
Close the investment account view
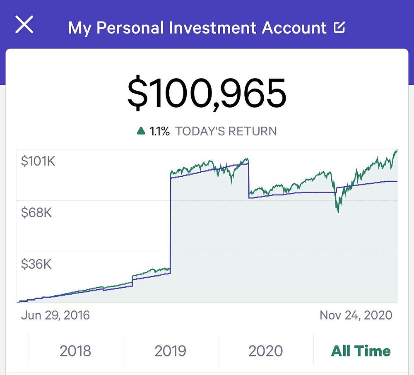coord(24,25)
